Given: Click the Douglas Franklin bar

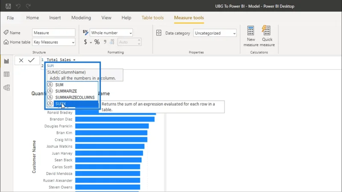Looking at the screenshot, I should (112, 126).
